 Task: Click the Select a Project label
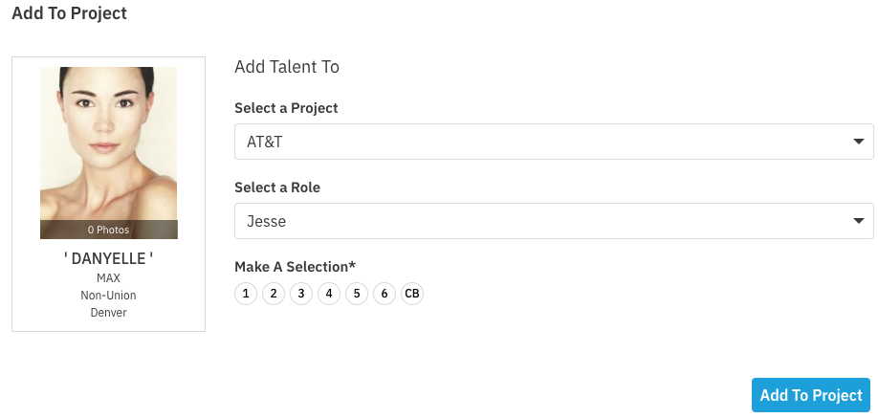[286, 108]
